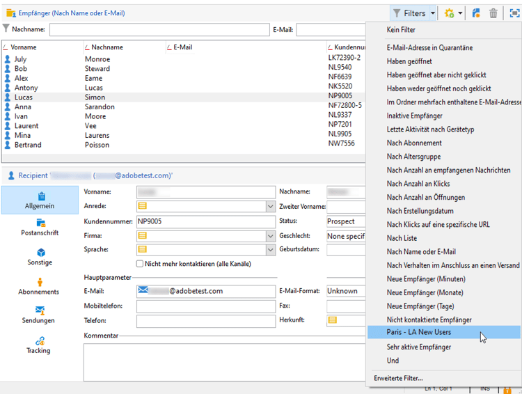Open the Sonstige tab

pos(40,257)
